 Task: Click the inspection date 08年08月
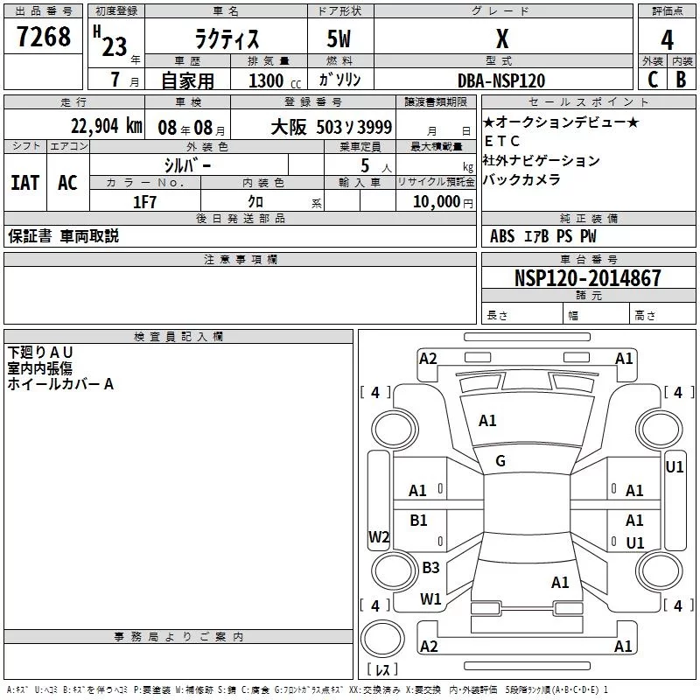point(192,128)
